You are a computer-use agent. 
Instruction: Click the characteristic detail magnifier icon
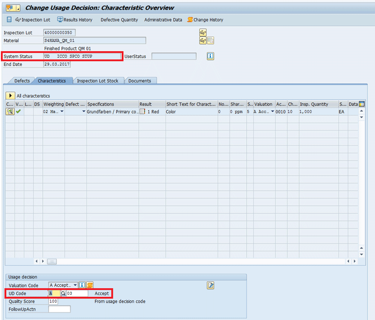[x=10, y=112]
